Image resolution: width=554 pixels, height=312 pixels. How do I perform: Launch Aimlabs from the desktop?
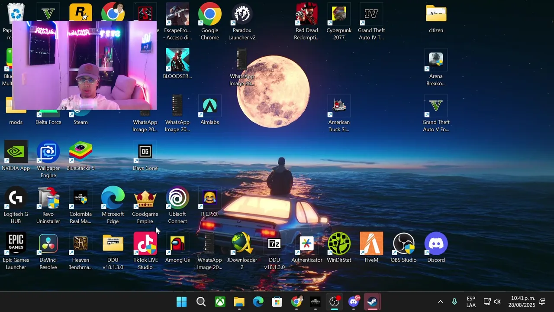point(209,110)
